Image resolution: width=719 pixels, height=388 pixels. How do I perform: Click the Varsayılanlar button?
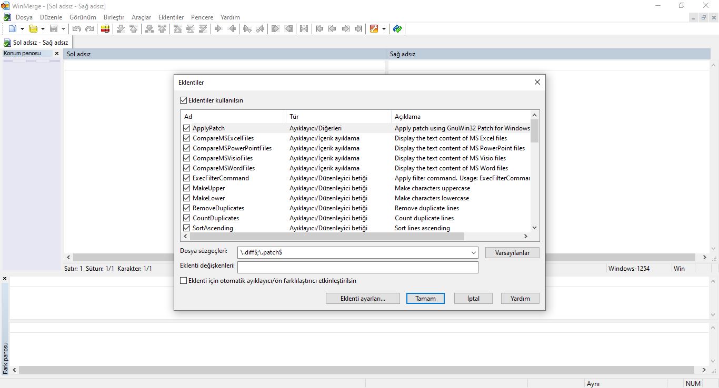(x=512, y=253)
